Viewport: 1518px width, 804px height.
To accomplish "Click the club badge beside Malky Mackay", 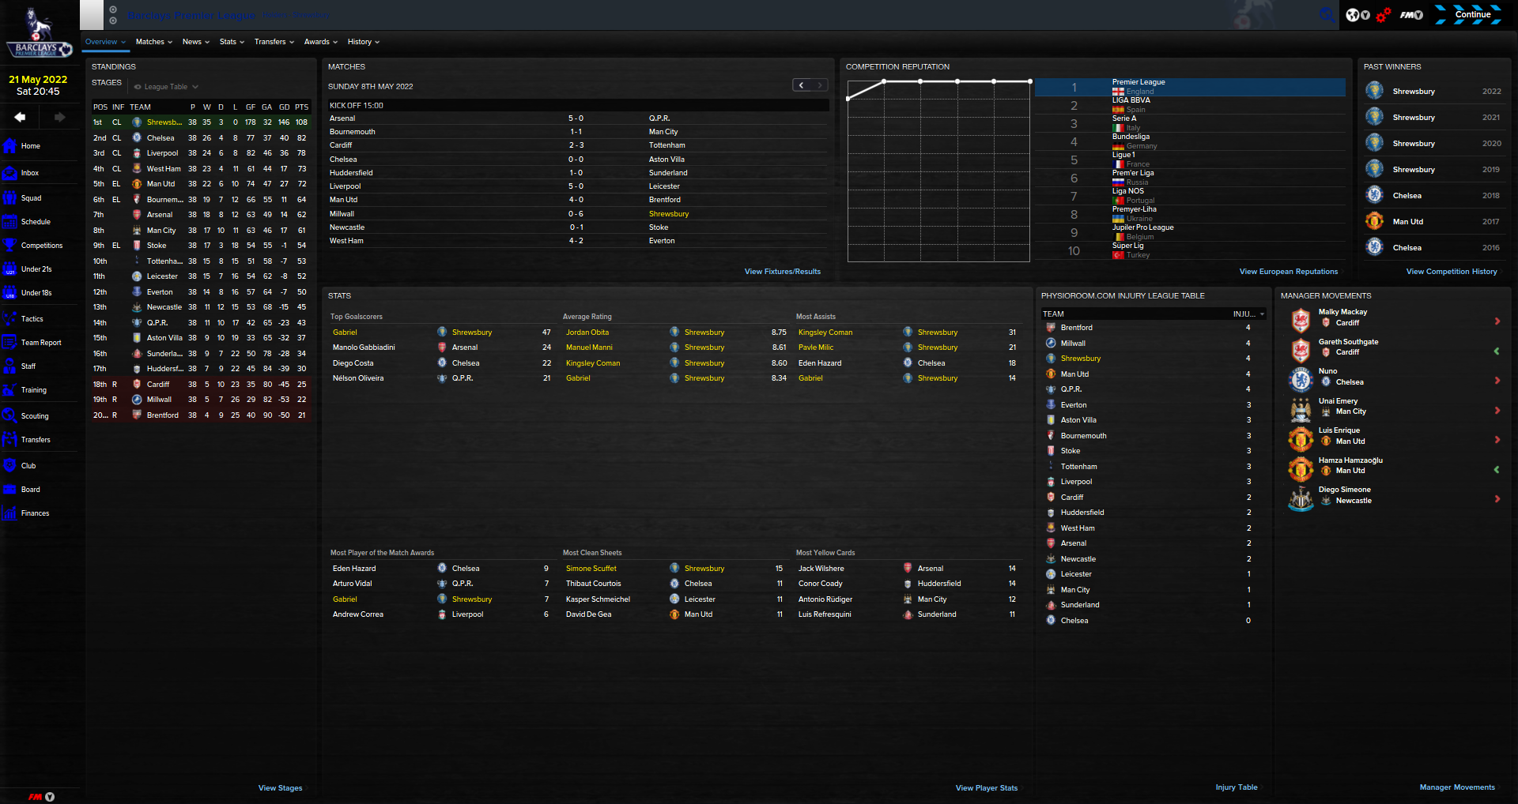I will (x=1301, y=321).
